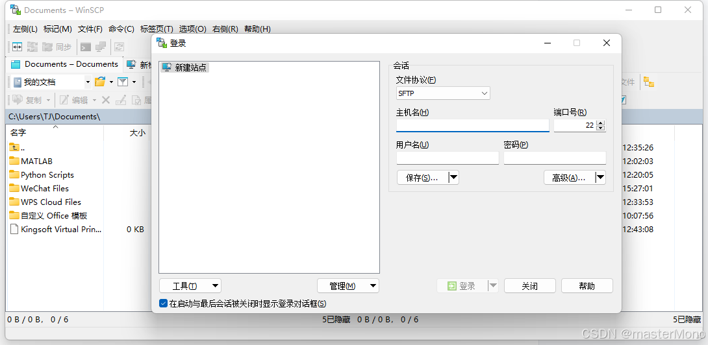708x345 pixels.
Task: Open the 左侧 menu
Action: (x=25, y=29)
